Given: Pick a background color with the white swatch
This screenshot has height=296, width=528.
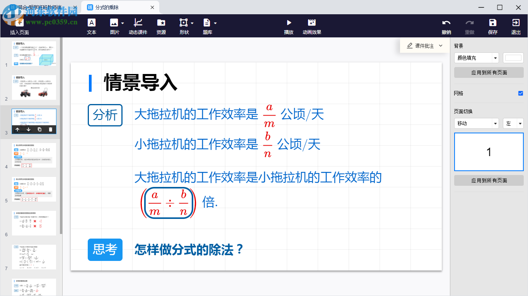Looking at the screenshot, I should 513,58.
